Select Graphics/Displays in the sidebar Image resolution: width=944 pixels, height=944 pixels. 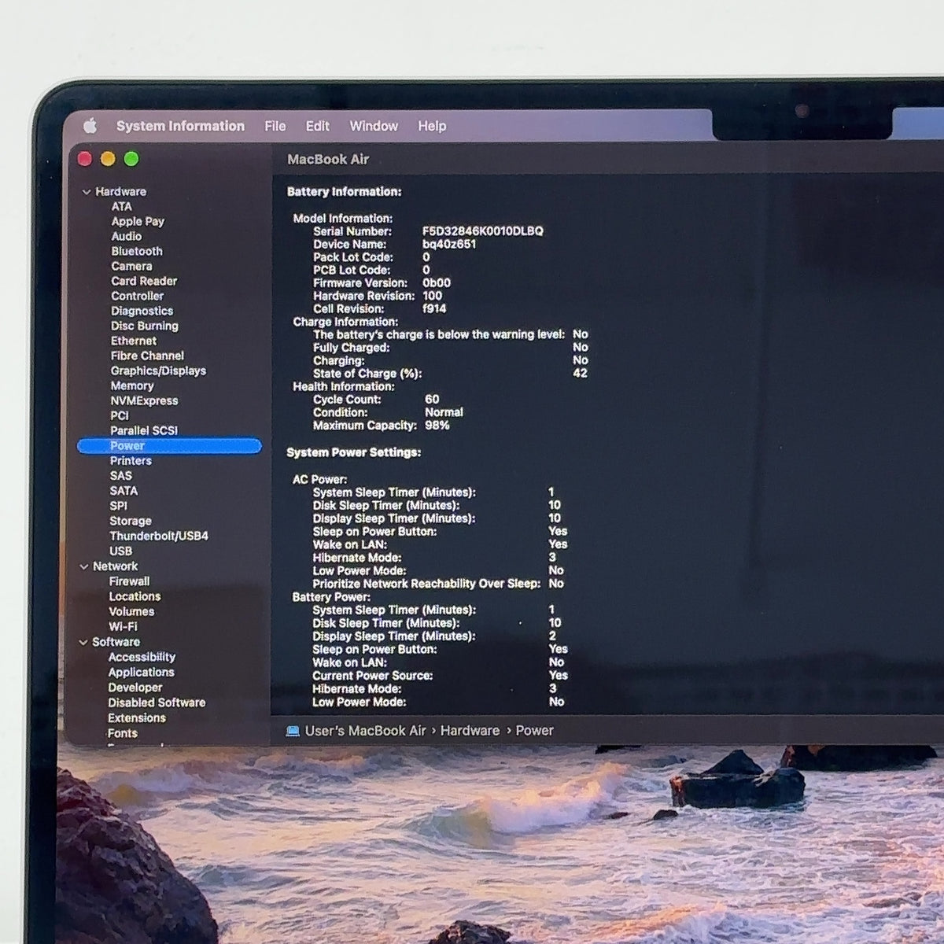(158, 371)
